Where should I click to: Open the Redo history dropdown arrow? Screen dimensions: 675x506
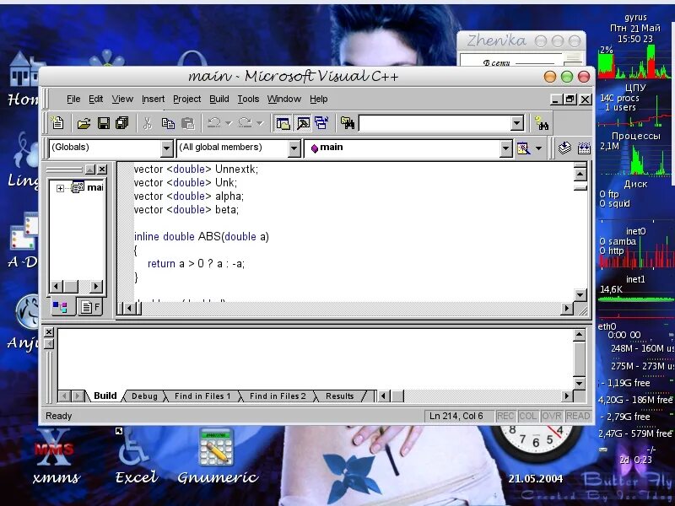[x=260, y=123]
